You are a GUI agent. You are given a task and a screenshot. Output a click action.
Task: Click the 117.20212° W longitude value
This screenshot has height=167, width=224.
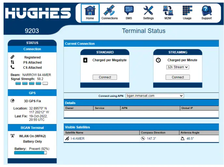click(x=39, y=112)
